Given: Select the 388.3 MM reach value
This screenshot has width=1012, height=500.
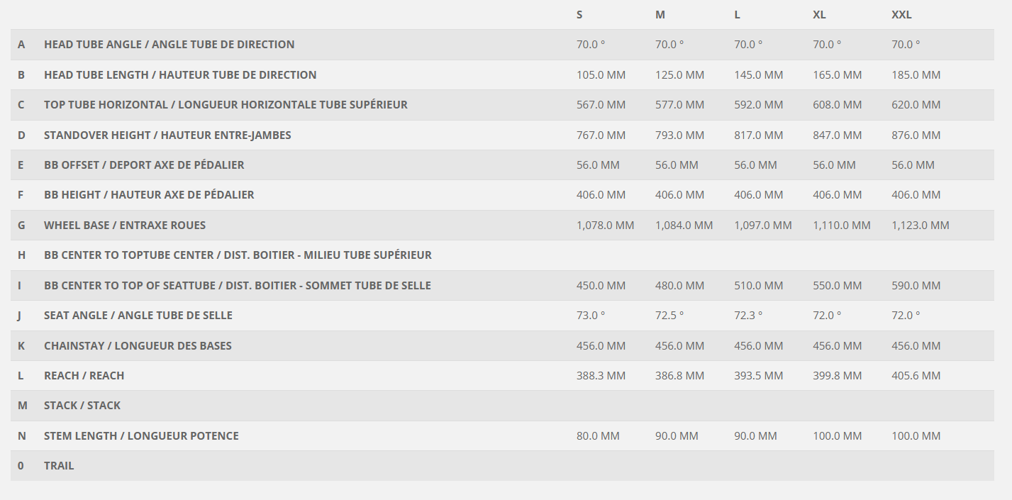Looking at the screenshot, I should tap(601, 376).
